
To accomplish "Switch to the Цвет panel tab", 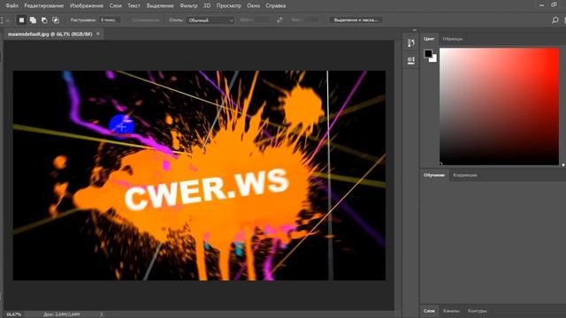I will 429,39.
